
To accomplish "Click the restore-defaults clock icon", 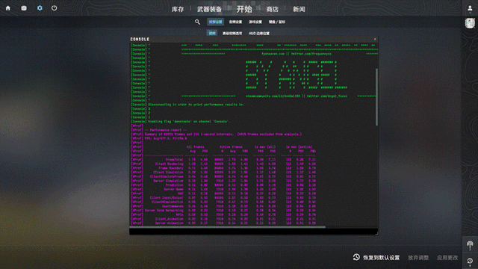I will 356,257.
